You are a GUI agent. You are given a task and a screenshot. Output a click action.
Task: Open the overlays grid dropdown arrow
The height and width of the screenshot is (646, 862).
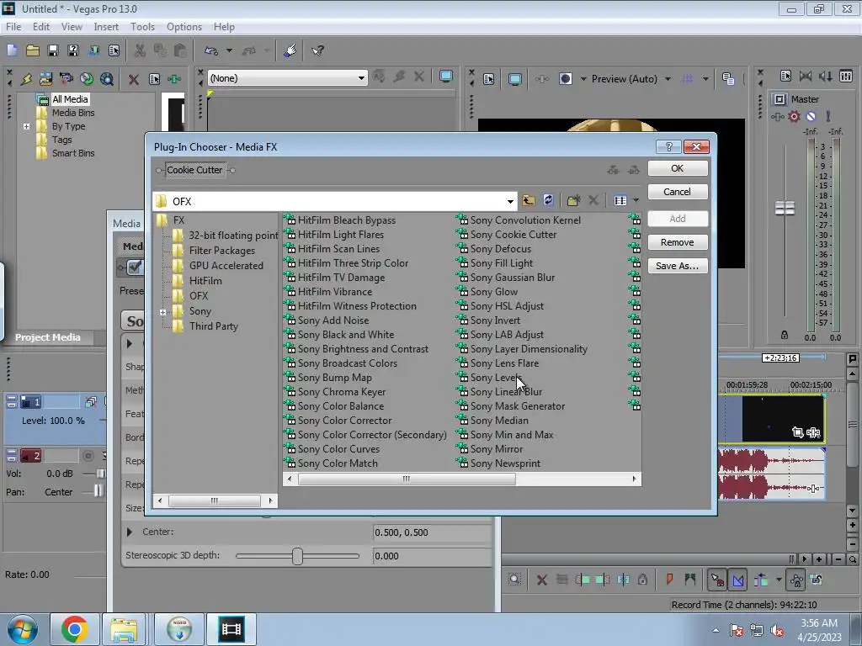[705, 79]
